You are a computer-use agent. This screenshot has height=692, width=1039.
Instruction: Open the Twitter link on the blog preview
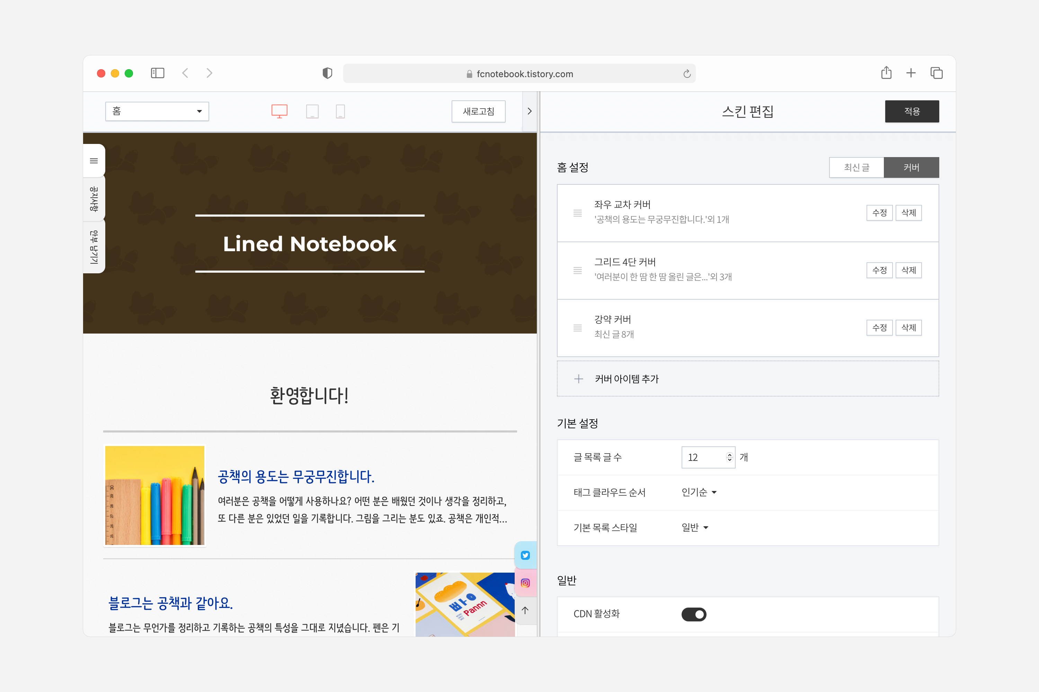[525, 555]
